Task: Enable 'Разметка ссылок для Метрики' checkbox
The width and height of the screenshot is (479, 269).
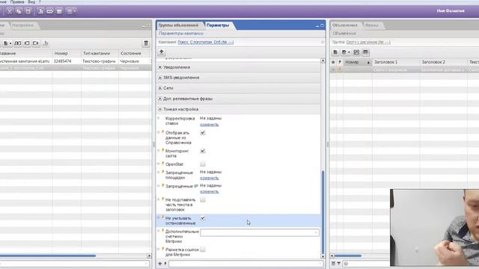Action: click(203, 250)
